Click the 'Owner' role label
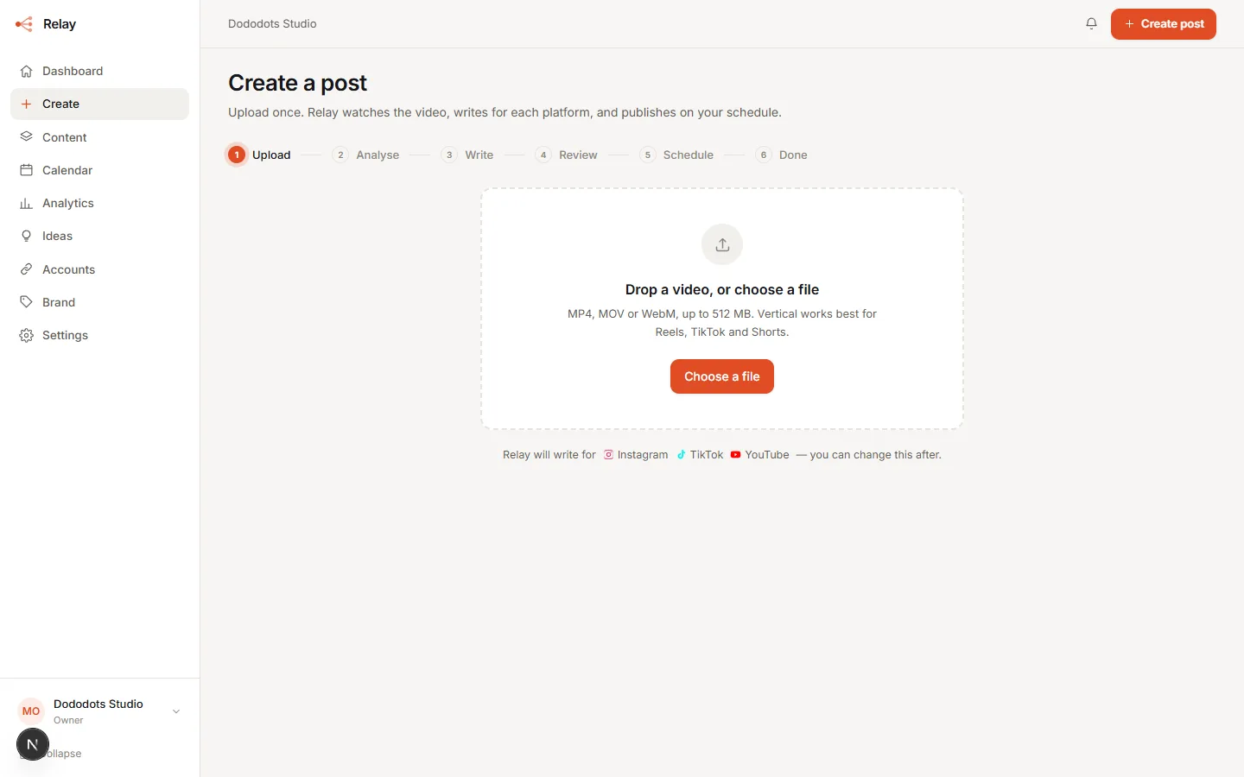The width and height of the screenshot is (1244, 777). [x=68, y=720]
